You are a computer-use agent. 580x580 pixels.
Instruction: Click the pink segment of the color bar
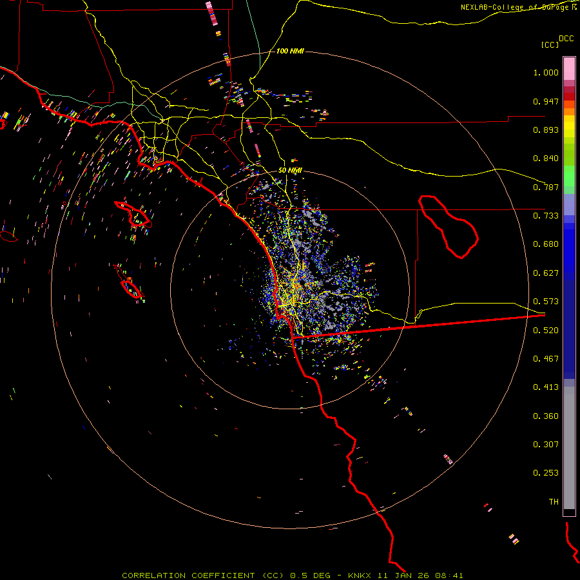coord(569,68)
